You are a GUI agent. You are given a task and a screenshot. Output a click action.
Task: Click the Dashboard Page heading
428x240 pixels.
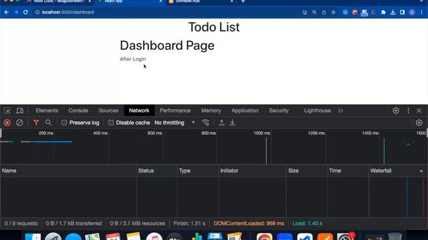tap(167, 45)
